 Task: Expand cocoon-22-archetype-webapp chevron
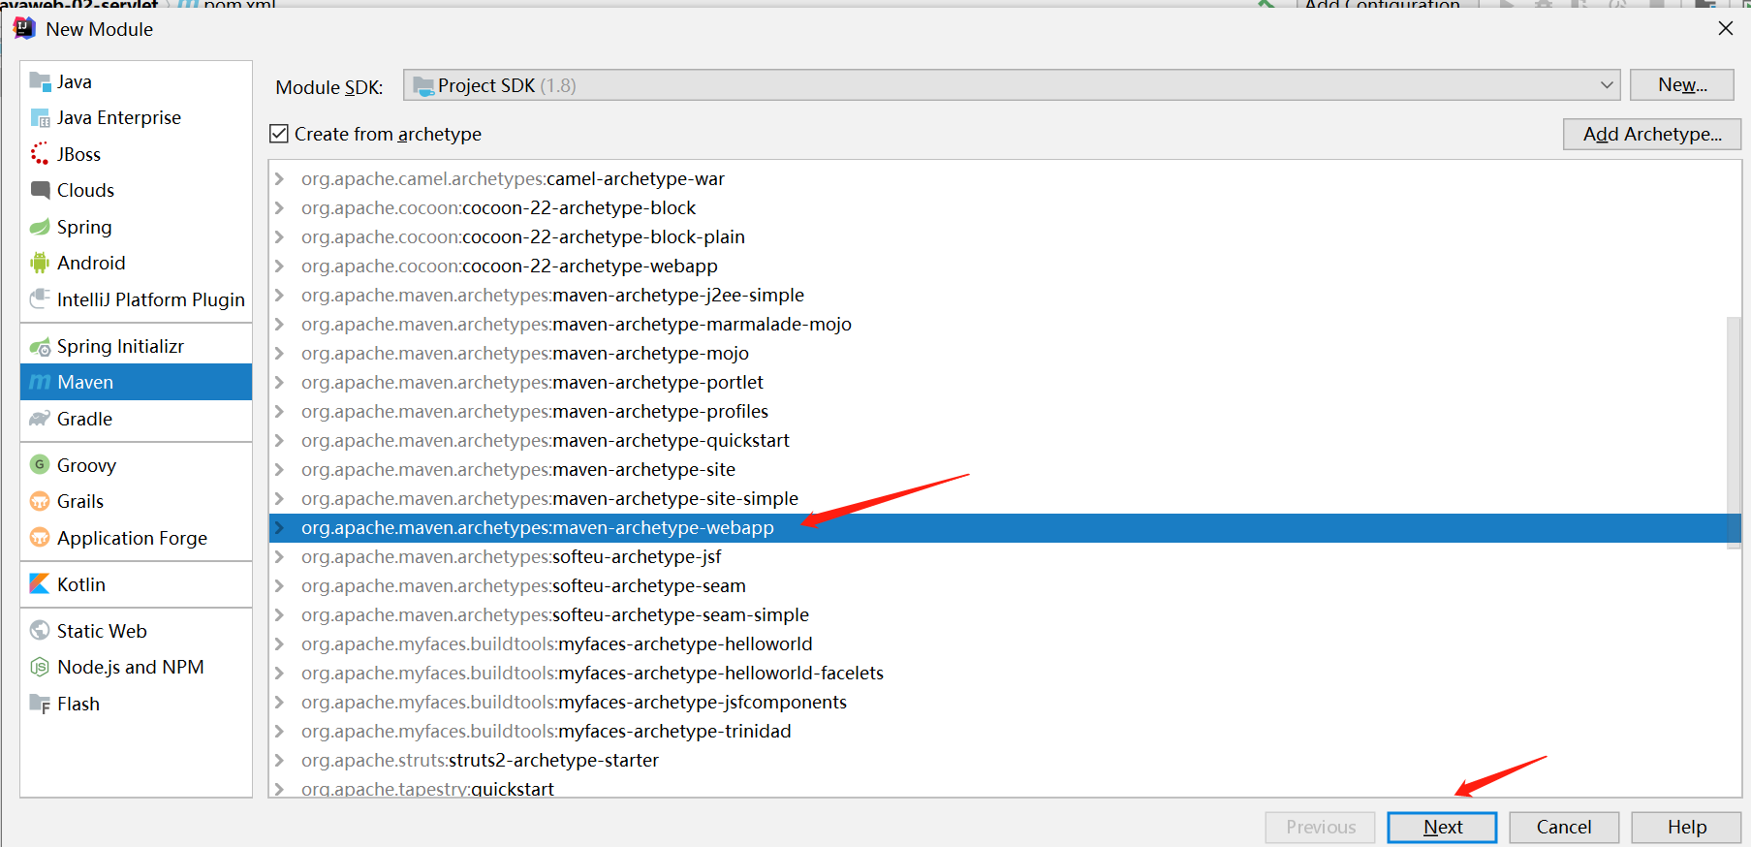(279, 267)
